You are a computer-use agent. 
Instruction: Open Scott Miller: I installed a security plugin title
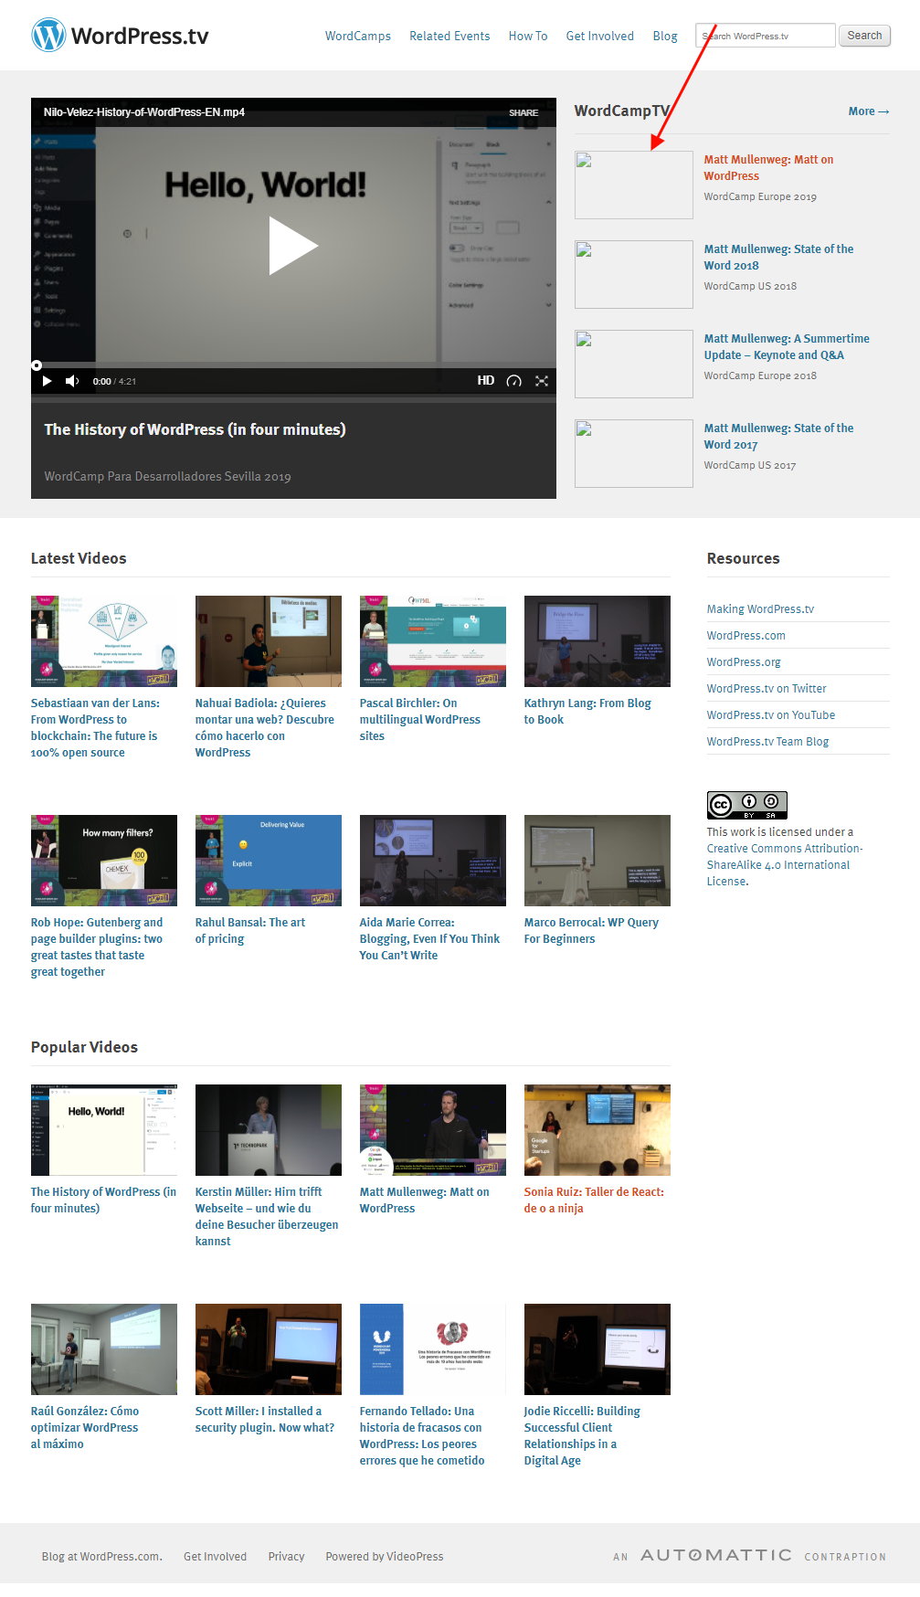[x=265, y=1420]
